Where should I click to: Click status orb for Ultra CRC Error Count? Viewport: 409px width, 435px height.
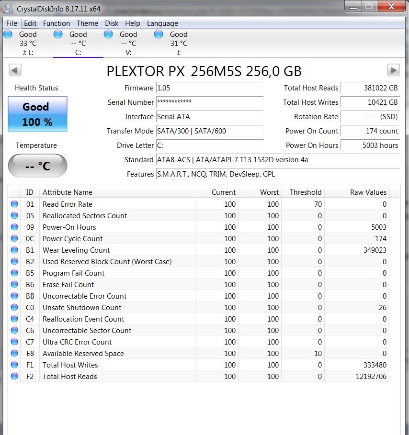(x=14, y=342)
